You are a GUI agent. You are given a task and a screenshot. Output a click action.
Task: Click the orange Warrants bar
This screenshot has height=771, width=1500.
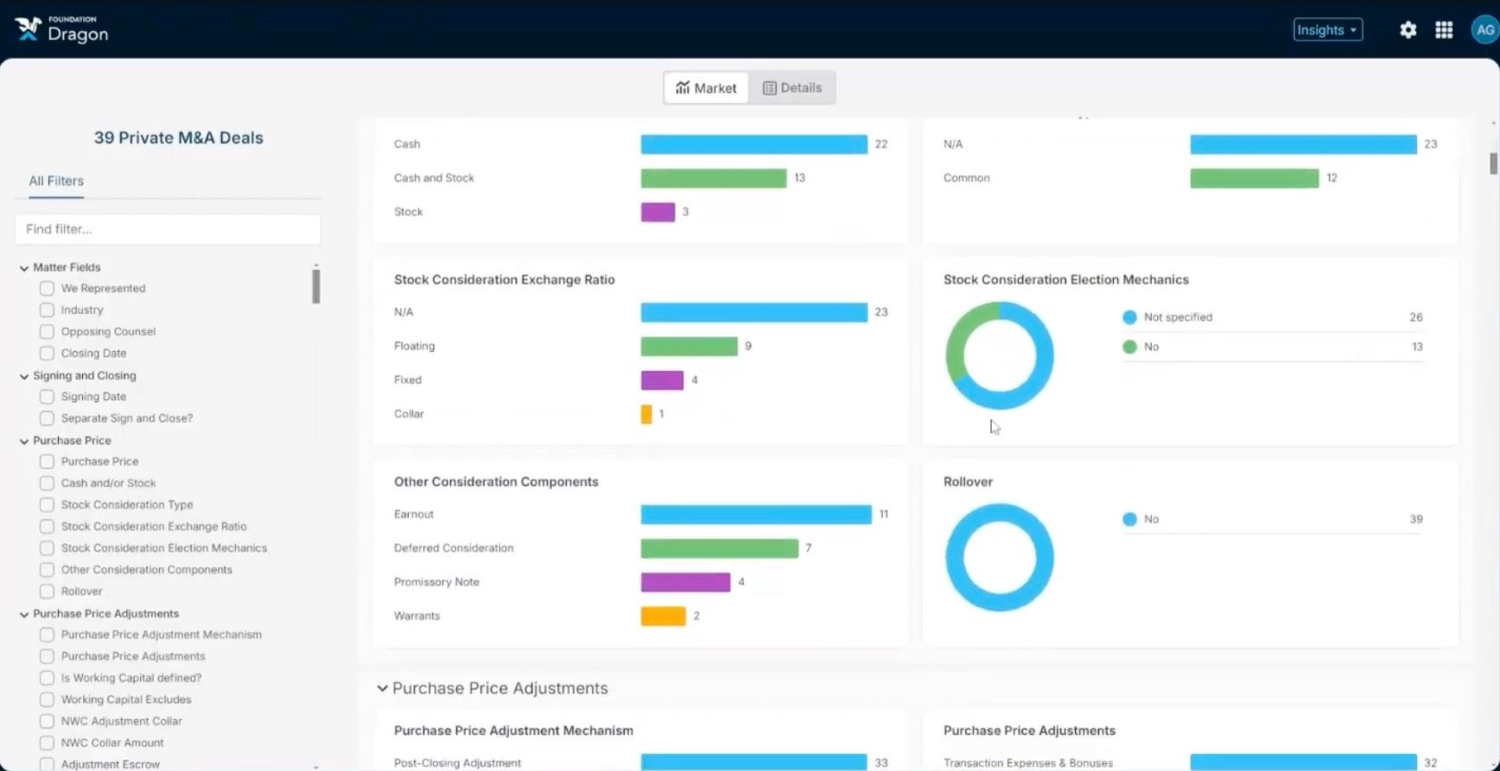(x=663, y=616)
